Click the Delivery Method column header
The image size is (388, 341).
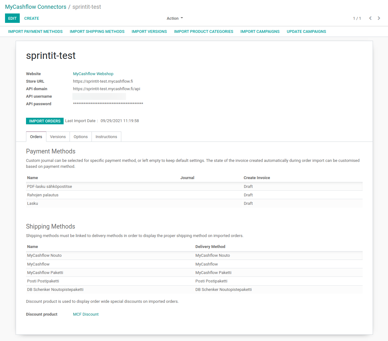(x=210, y=247)
